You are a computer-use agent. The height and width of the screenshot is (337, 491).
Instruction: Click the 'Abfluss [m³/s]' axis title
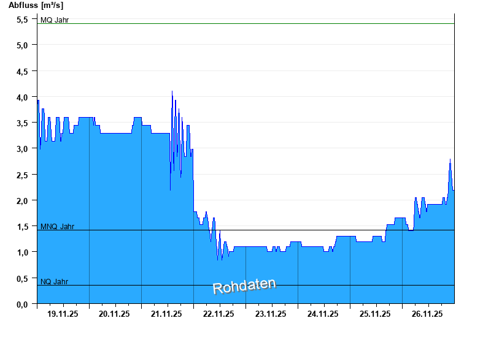[x=36, y=6]
